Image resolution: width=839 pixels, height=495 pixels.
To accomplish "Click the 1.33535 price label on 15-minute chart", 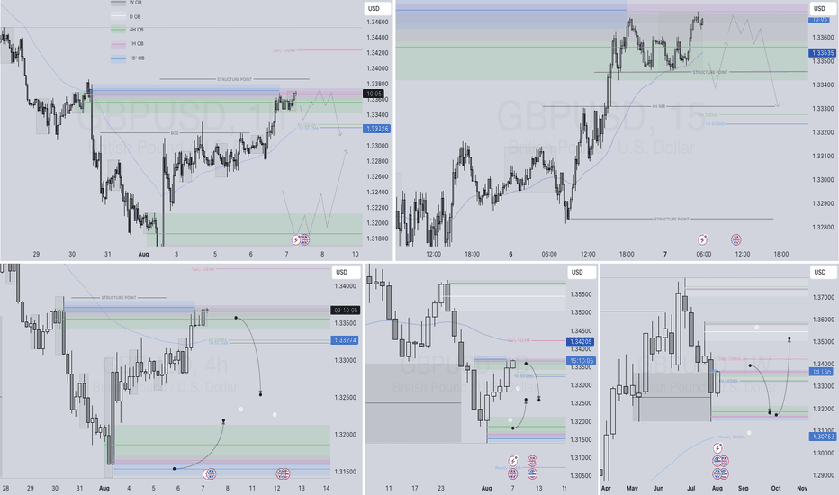I will [x=823, y=53].
